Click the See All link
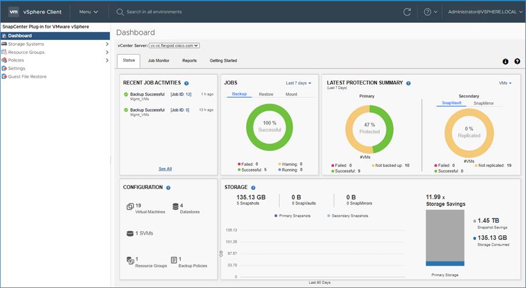This screenshot has height=288, width=526. click(165, 169)
